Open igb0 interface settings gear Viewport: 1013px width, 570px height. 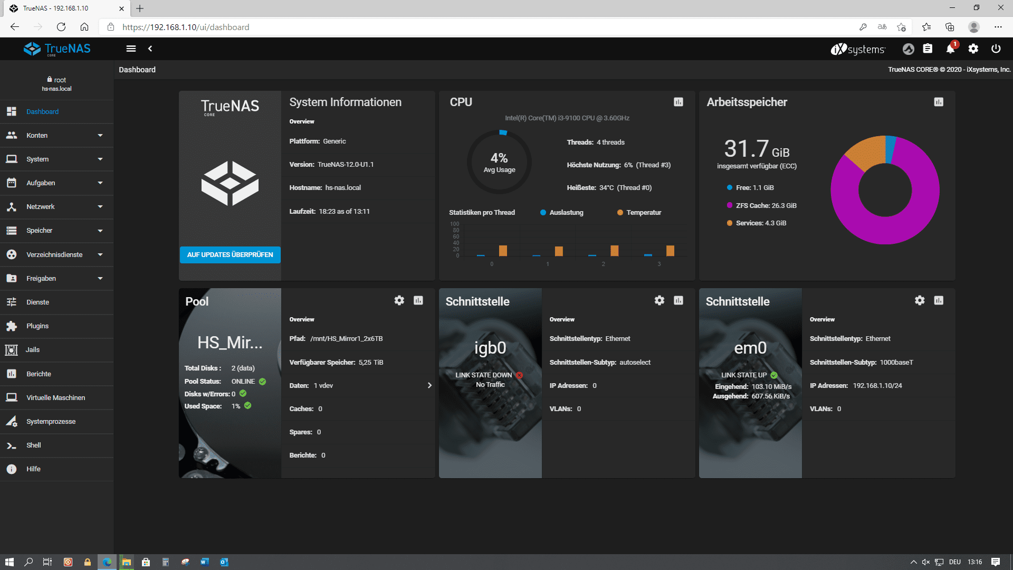pyautogui.click(x=660, y=300)
